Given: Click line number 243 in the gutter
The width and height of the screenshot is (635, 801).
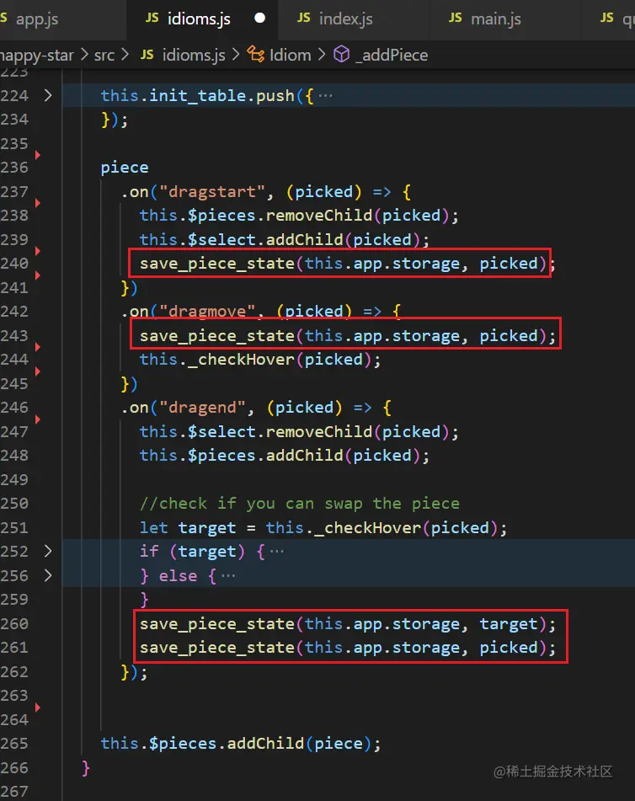Looking at the screenshot, I should (x=14, y=335).
